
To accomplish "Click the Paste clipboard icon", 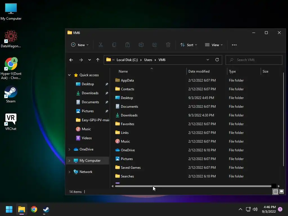I will coord(128,45).
